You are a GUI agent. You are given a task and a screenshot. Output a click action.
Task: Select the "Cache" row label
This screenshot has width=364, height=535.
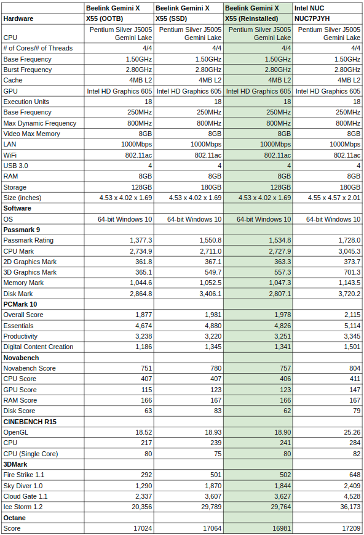point(13,80)
